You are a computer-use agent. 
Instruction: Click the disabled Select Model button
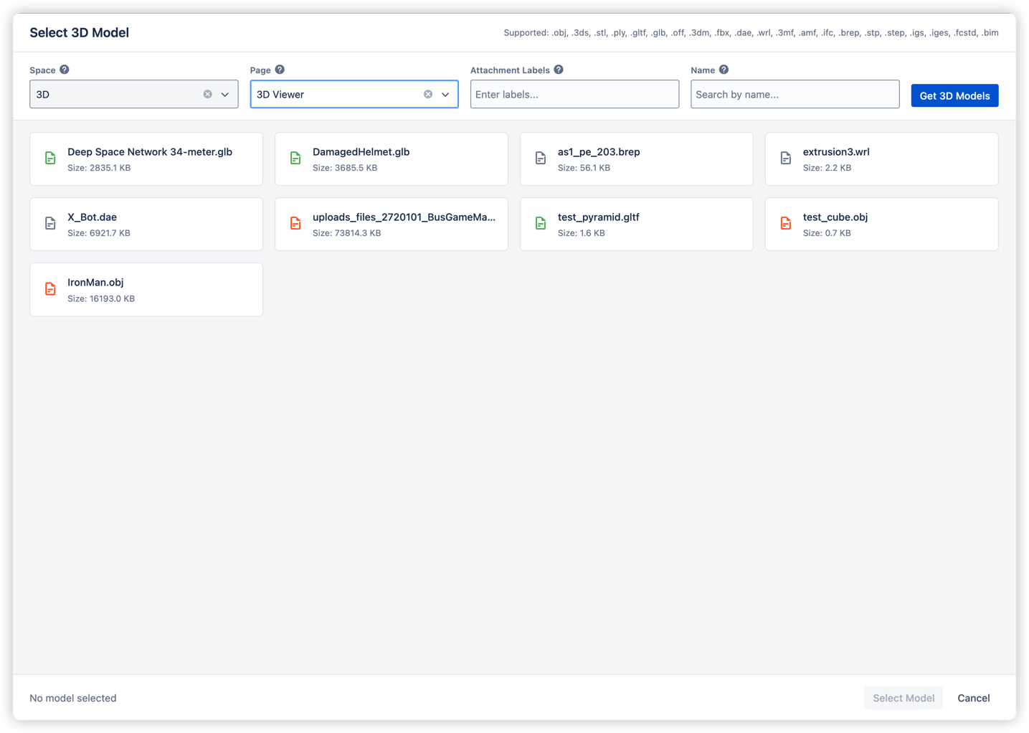(904, 697)
